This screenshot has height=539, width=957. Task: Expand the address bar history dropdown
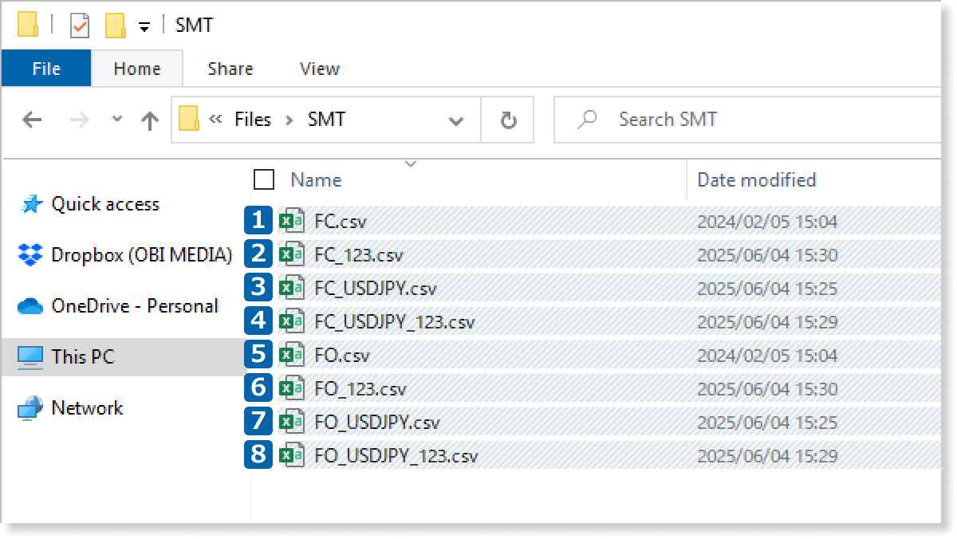point(456,121)
